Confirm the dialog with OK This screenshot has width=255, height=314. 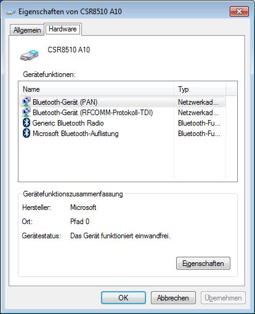123,298
